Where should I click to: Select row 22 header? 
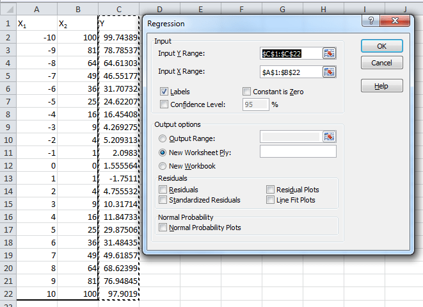click(x=8, y=294)
